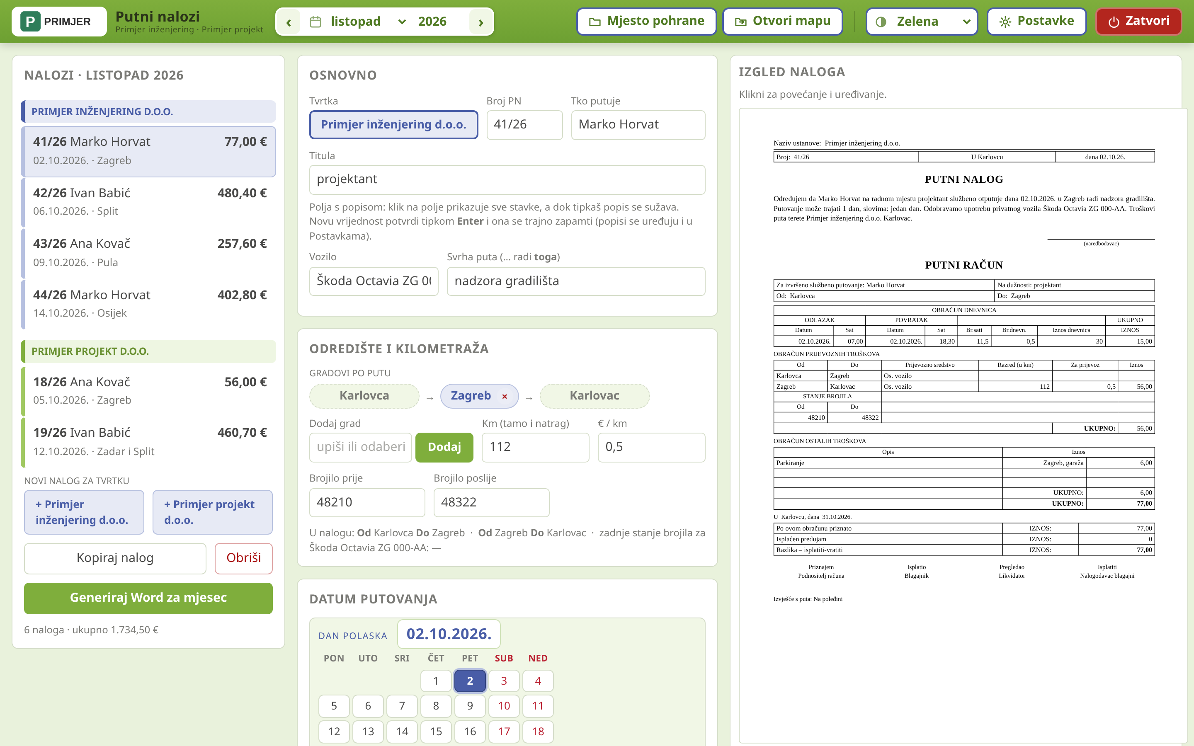Viewport: 1194px width, 746px height.
Task: Open the listopad month dropdown
Action: 369,22
